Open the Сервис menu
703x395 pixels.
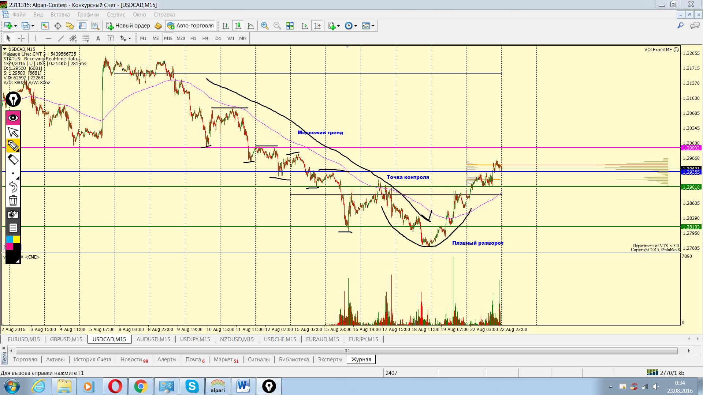(x=116, y=15)
